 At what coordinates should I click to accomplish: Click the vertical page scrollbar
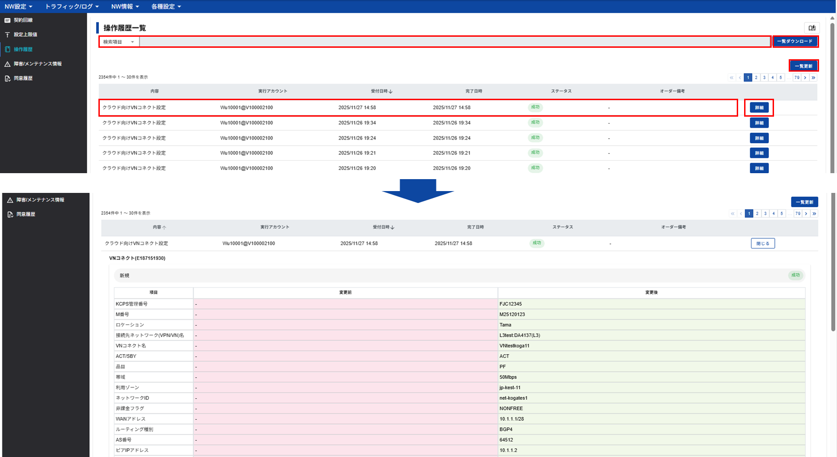coord(833,175)
